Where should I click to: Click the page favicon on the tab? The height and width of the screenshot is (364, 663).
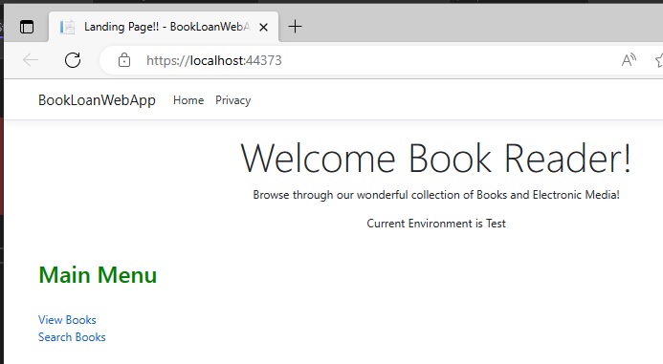point(67,27)
